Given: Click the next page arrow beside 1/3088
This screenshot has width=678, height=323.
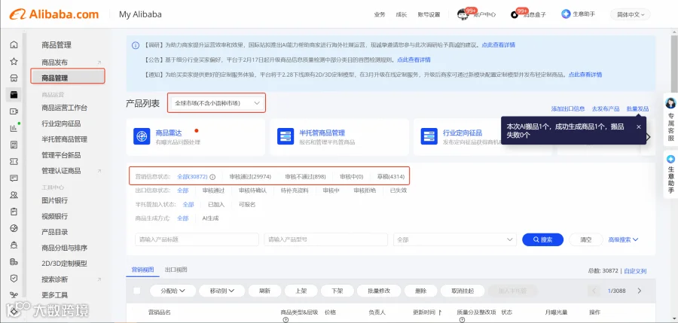Looking at the screenshot, I should point(640,291).
